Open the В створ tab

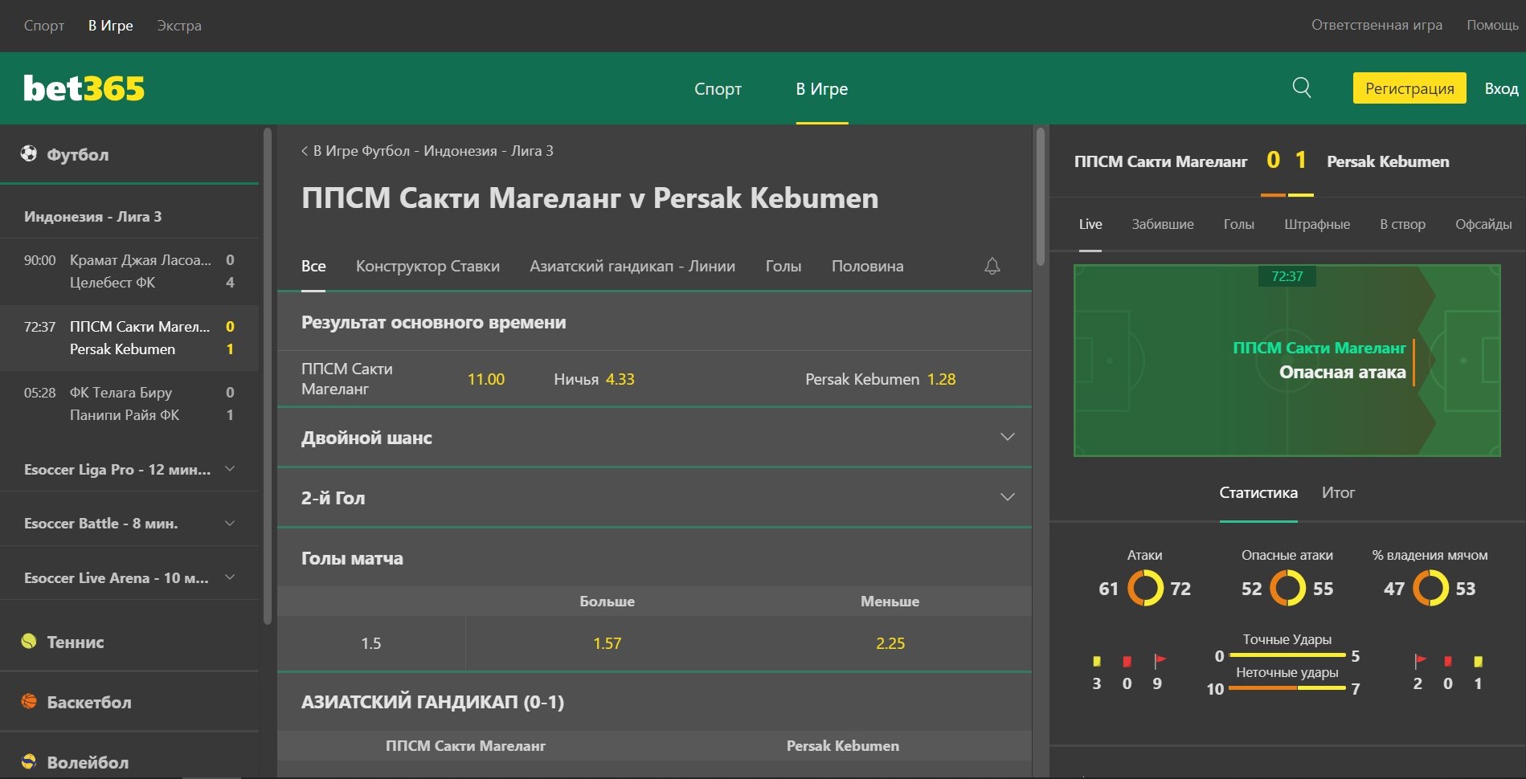pyautogui.click(x=1403, y=224)
